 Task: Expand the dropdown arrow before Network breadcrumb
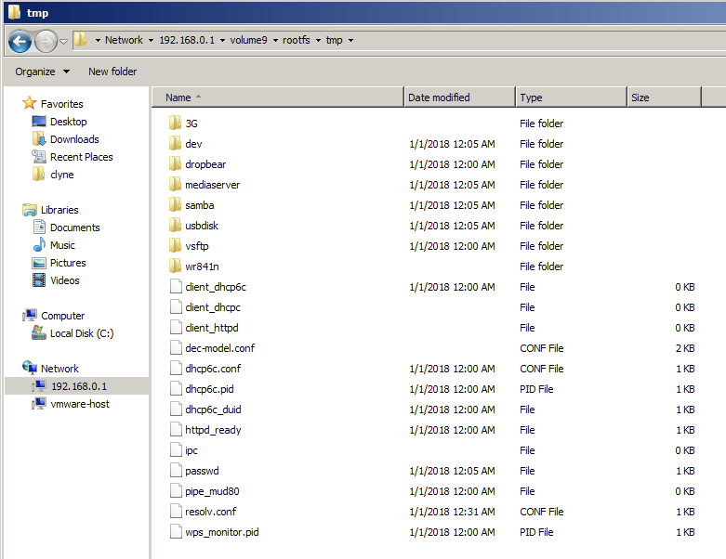coord(98,41)
